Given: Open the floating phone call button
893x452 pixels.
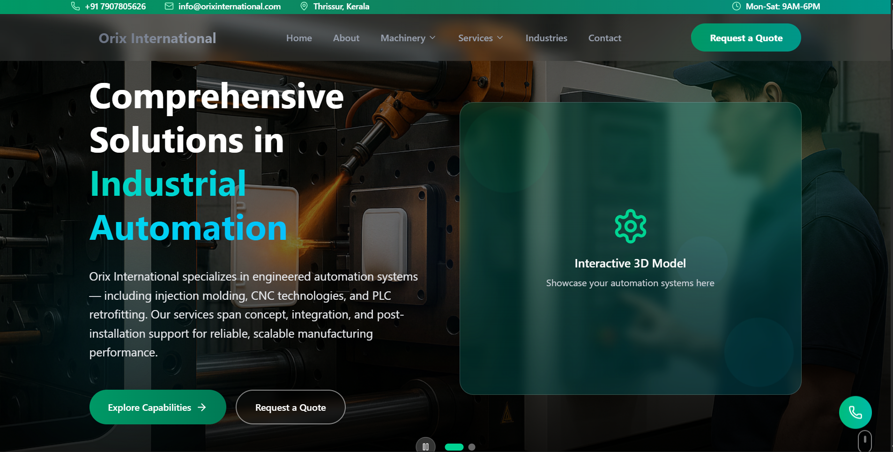Looking at the screenshot, I should 855,412.
